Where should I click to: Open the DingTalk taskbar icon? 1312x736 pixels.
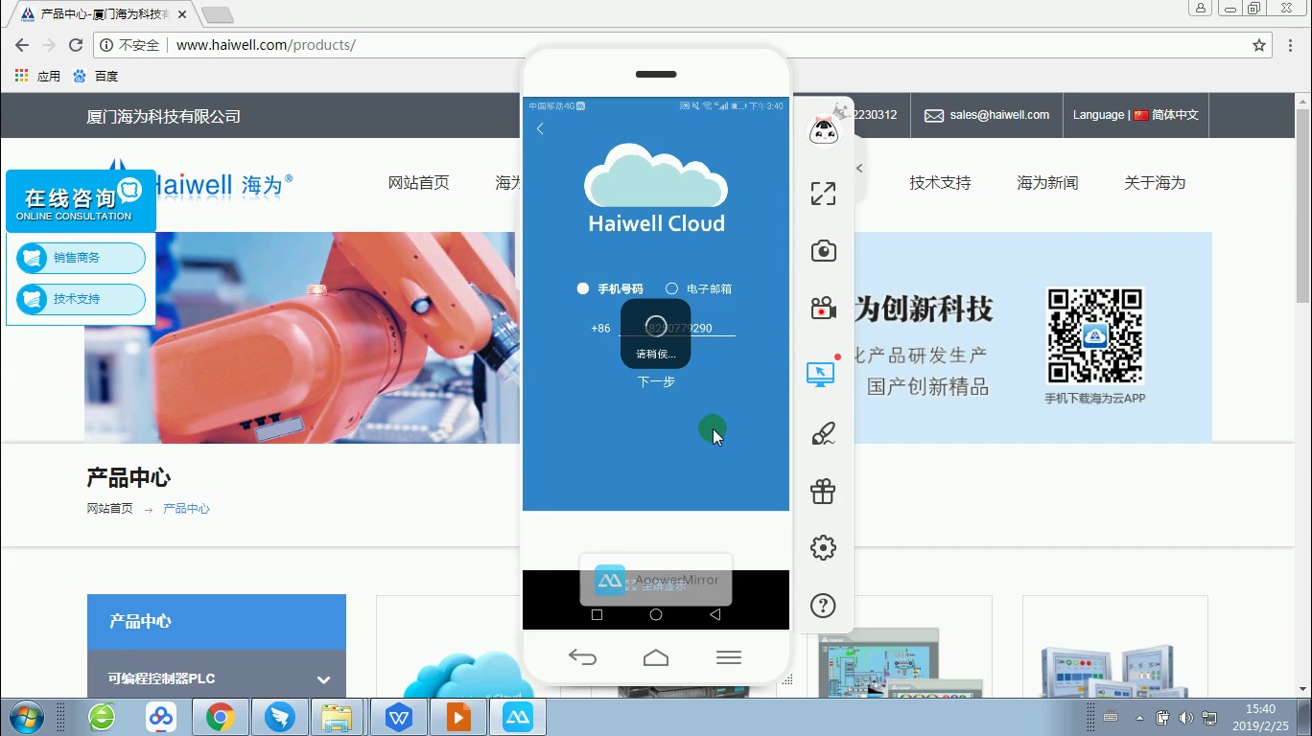280,717
